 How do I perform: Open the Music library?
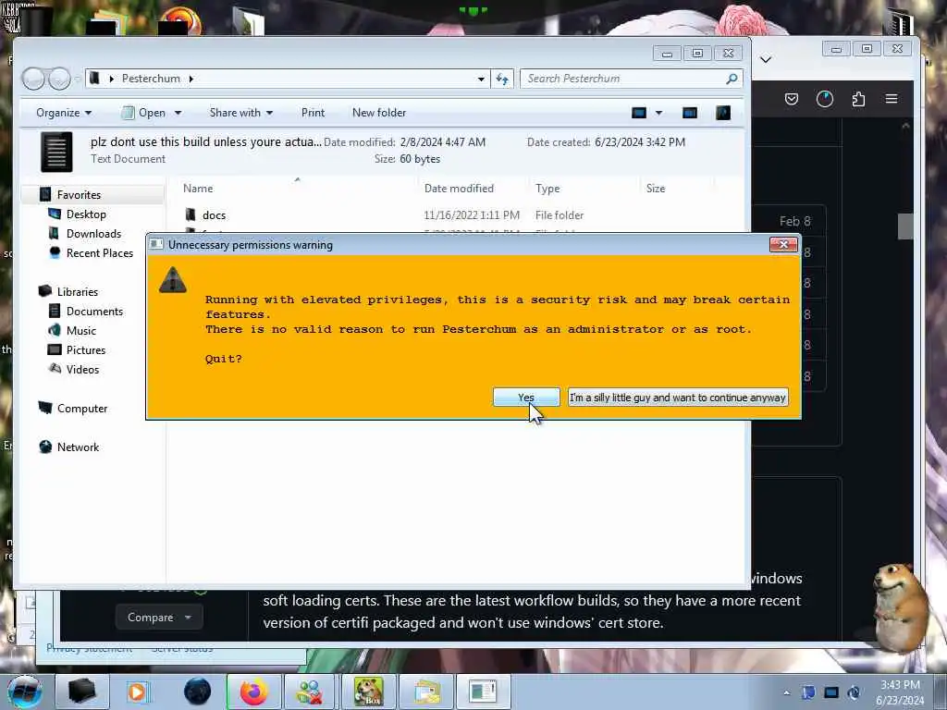pos(81,330)
